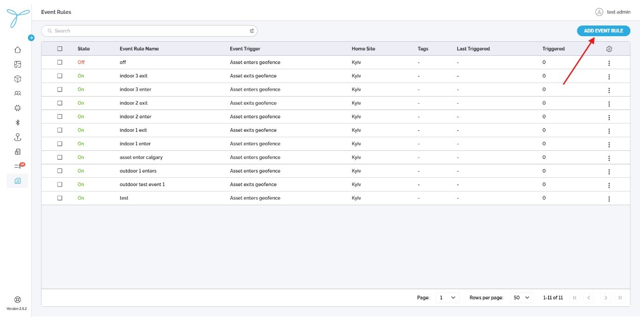Go to the next page of results

[x=606, y=298]
